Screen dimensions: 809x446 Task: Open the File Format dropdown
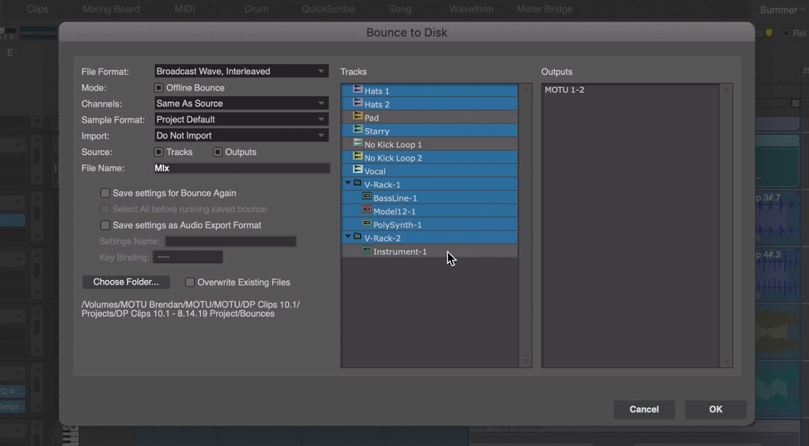241,71
